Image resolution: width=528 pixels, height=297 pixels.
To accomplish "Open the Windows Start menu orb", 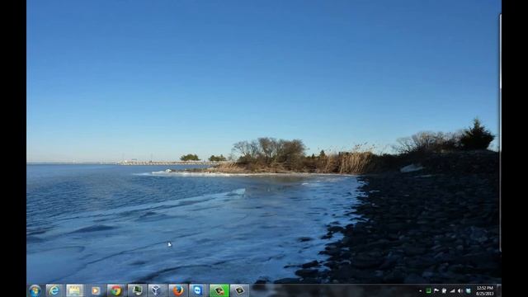I will [x=35, y=290].
